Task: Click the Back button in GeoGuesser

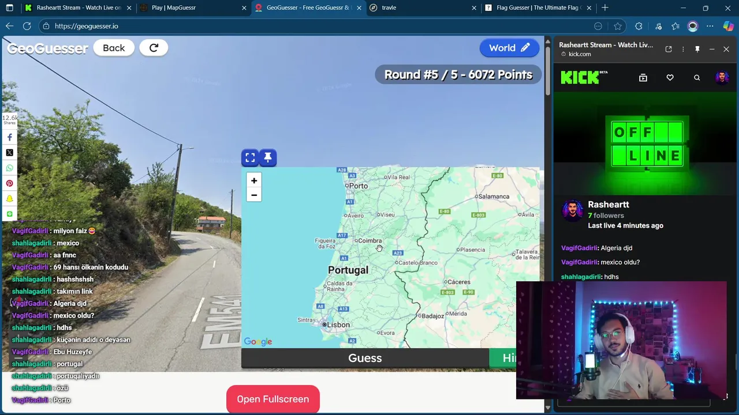Action: coord(114,48)
